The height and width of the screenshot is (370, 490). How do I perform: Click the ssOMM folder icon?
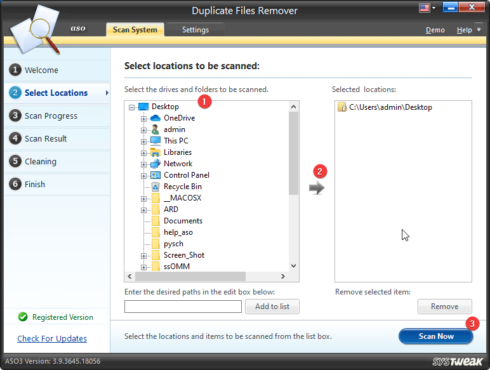156,267
